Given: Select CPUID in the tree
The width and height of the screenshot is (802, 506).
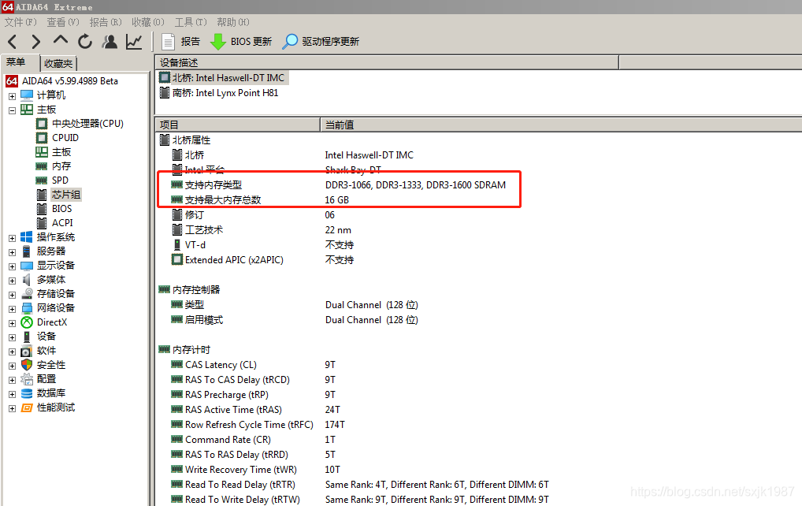Looking at the screenshot, I should pyautogui.click(x=65, y=138).
